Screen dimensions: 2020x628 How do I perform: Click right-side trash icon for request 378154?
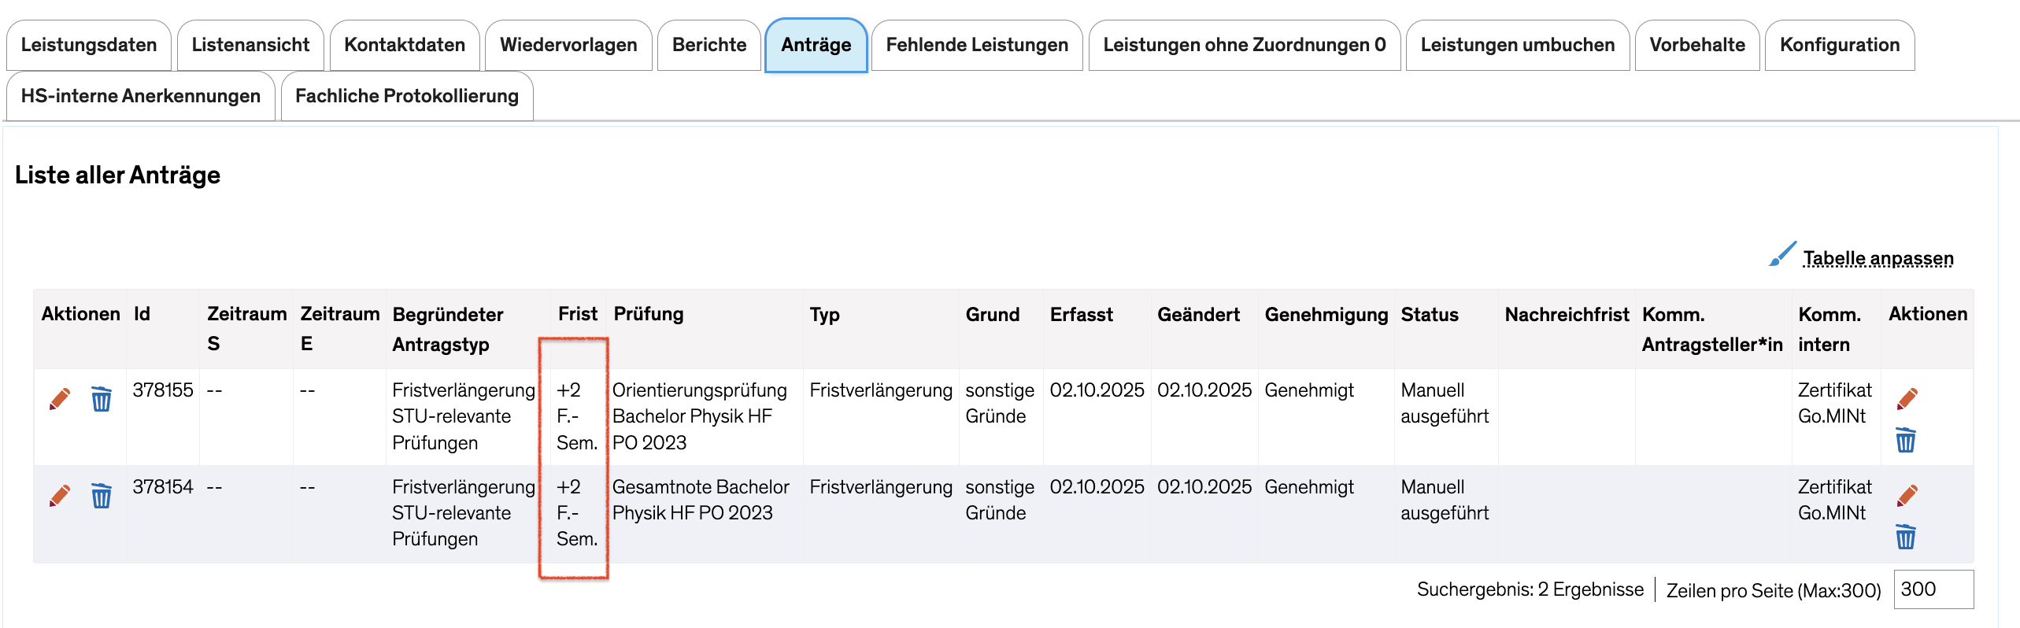point(1905,537)
